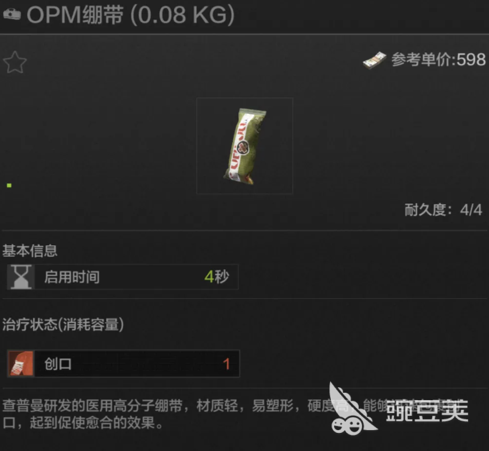Image resolution: width=489 pixels, height=451 pixels.
Task: Select the 创口 treatment status row
Action: pos(123,364)
